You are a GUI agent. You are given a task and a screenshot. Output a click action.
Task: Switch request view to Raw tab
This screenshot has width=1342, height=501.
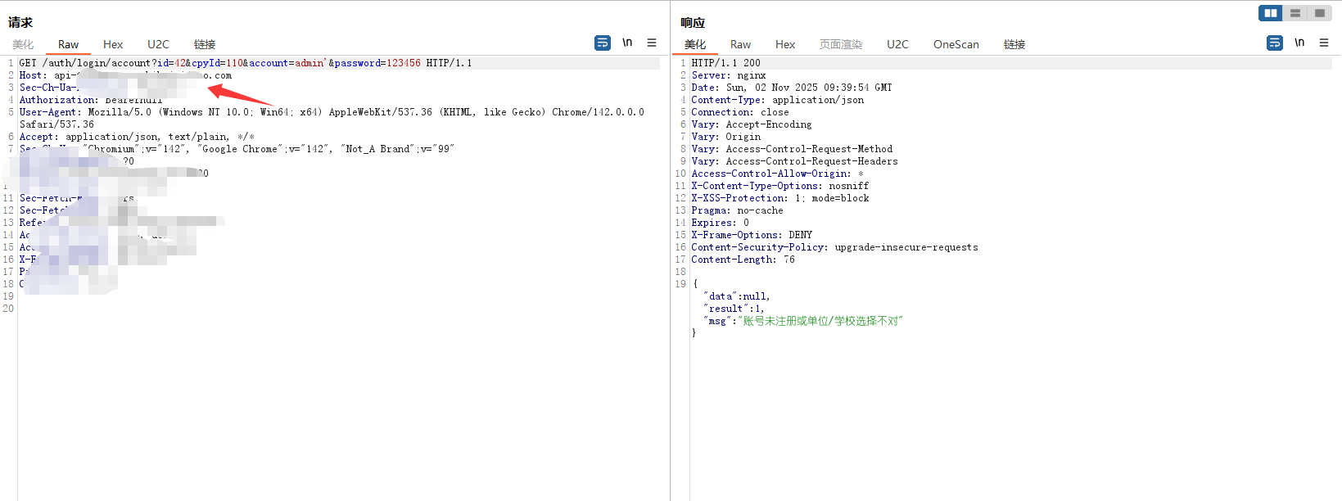(x=69, y=44)
